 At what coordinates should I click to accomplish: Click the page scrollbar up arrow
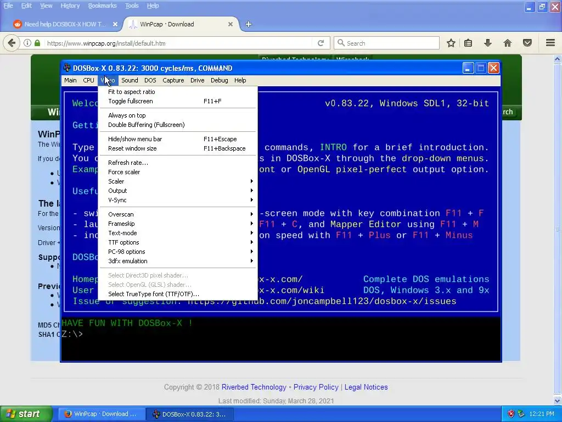tap(558, 59)
